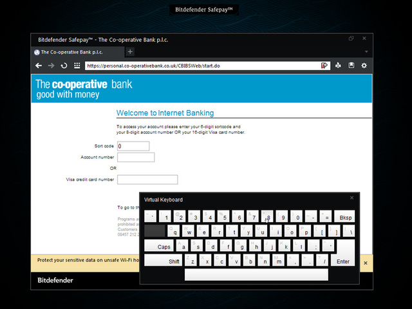This screenshot has height=309, width=412.
Task: Open the bookmarks icon in the toolbar
Action: [351, 66]
